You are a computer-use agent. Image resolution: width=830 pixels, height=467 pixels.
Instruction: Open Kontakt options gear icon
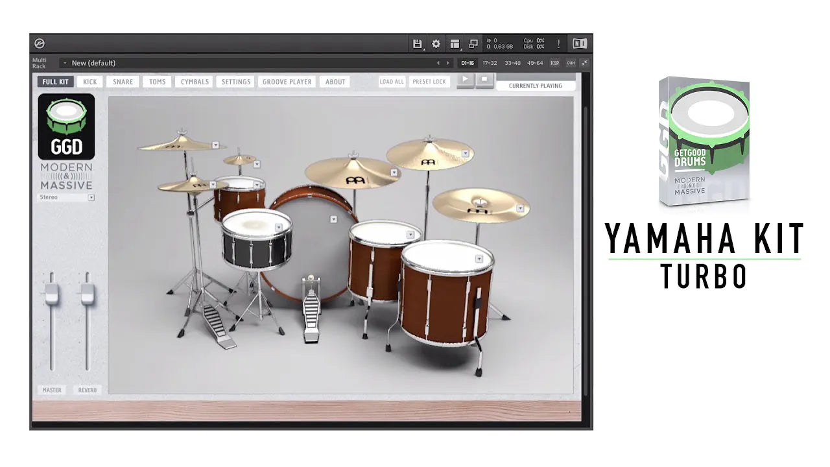436,43
